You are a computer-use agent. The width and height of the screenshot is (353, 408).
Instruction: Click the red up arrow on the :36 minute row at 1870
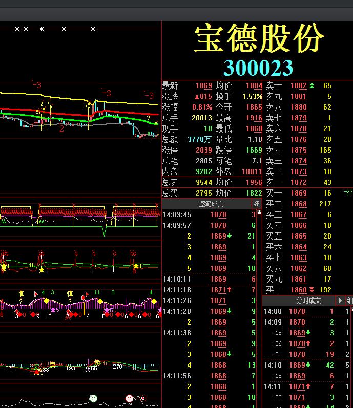[x=308, y=343]
